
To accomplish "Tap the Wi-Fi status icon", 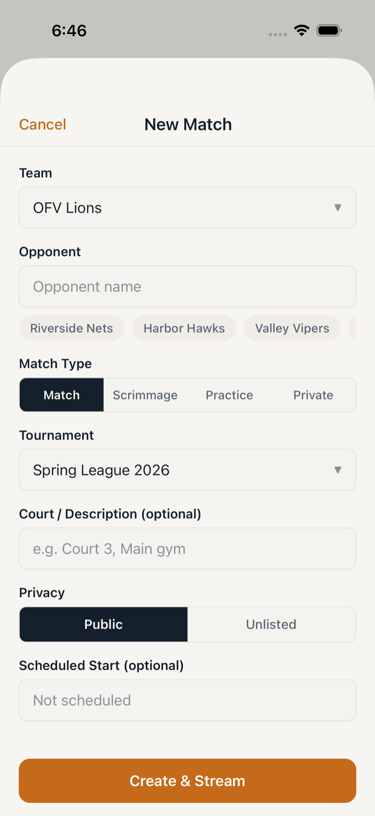I will point(302,30).
